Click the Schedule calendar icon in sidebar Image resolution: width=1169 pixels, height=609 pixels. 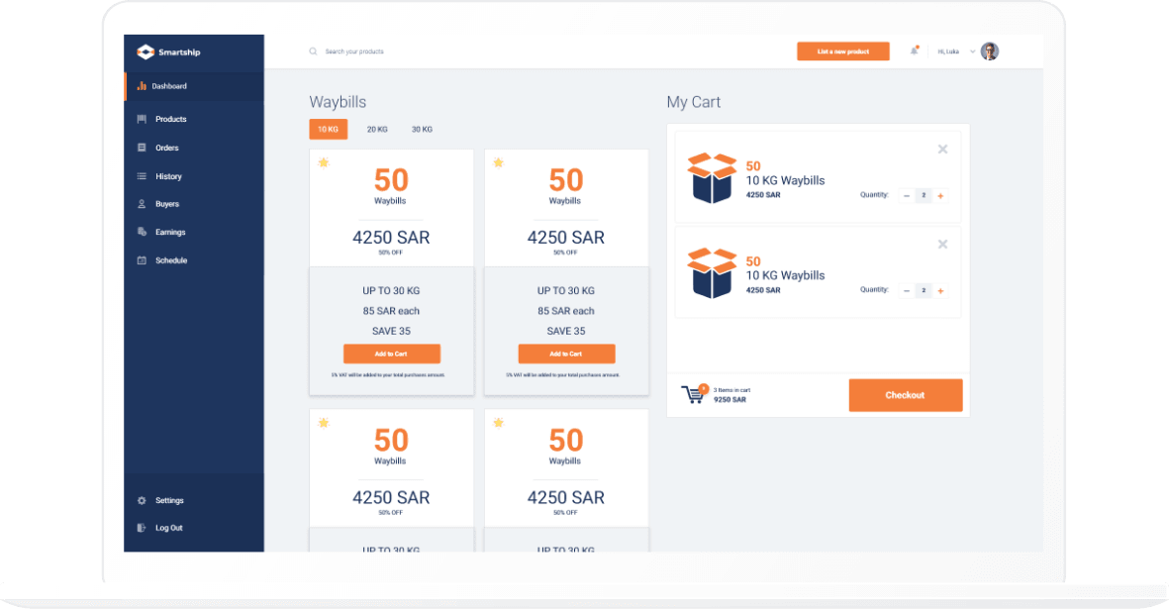click(x=142, y=260)
